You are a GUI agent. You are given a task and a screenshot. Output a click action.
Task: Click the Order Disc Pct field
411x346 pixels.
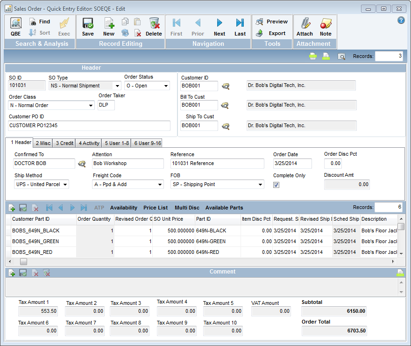(x=333, y=164)
